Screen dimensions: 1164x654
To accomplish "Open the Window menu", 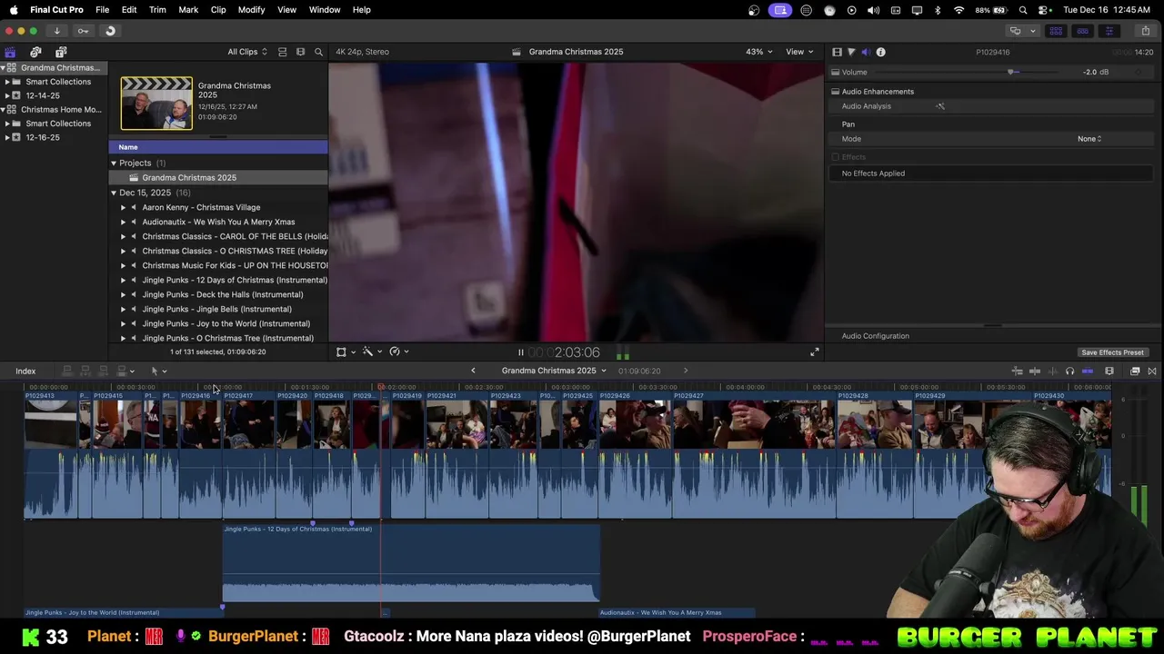I will [x=325, y=10].
